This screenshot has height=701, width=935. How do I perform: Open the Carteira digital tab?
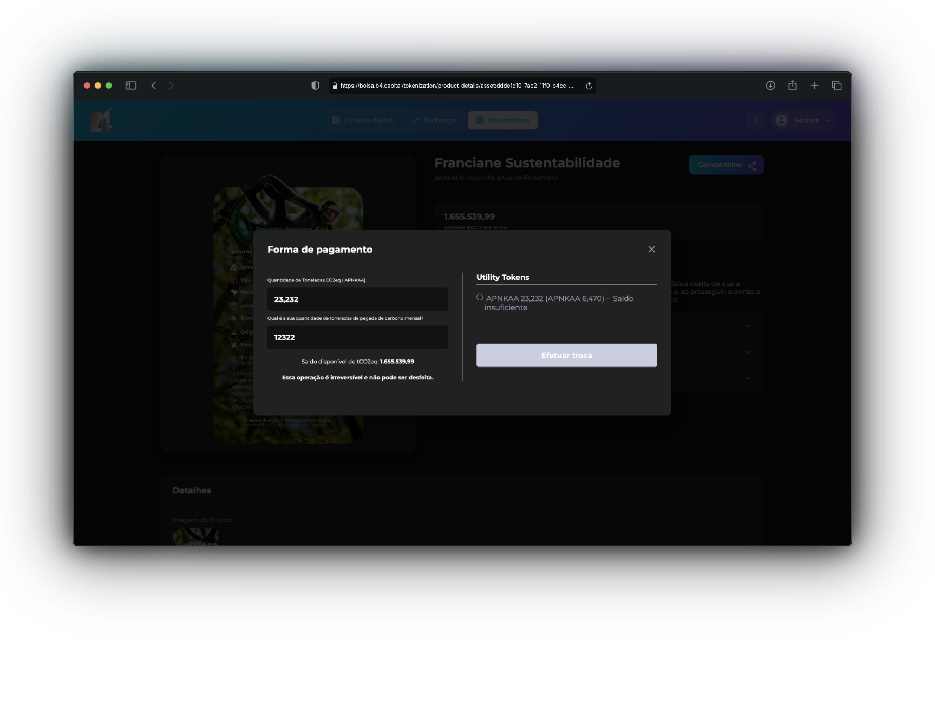pos(363,120)
